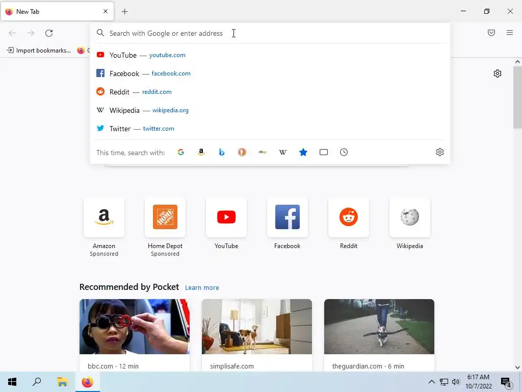Image resolution: width=522 pixels, height=392 pixels.
Task: Click the page vertical scrollbar thumb
Action: 517,97
